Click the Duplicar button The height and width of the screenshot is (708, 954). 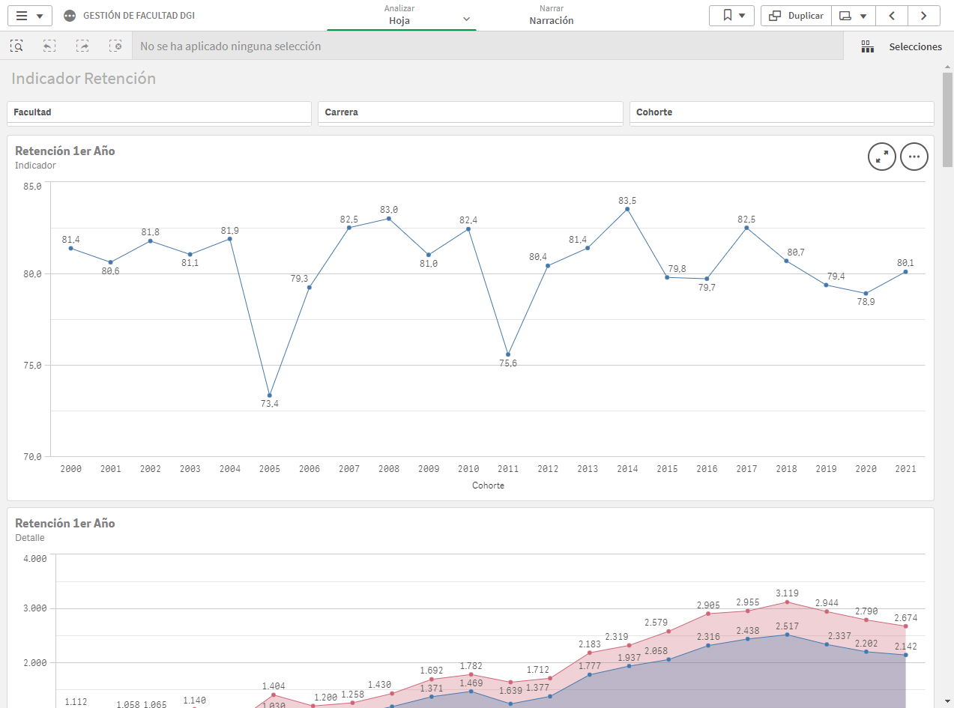point(796,16)
